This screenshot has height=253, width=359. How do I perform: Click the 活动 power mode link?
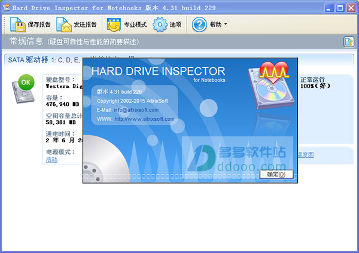pos(51,160)
